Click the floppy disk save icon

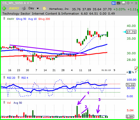click(124, 3)
